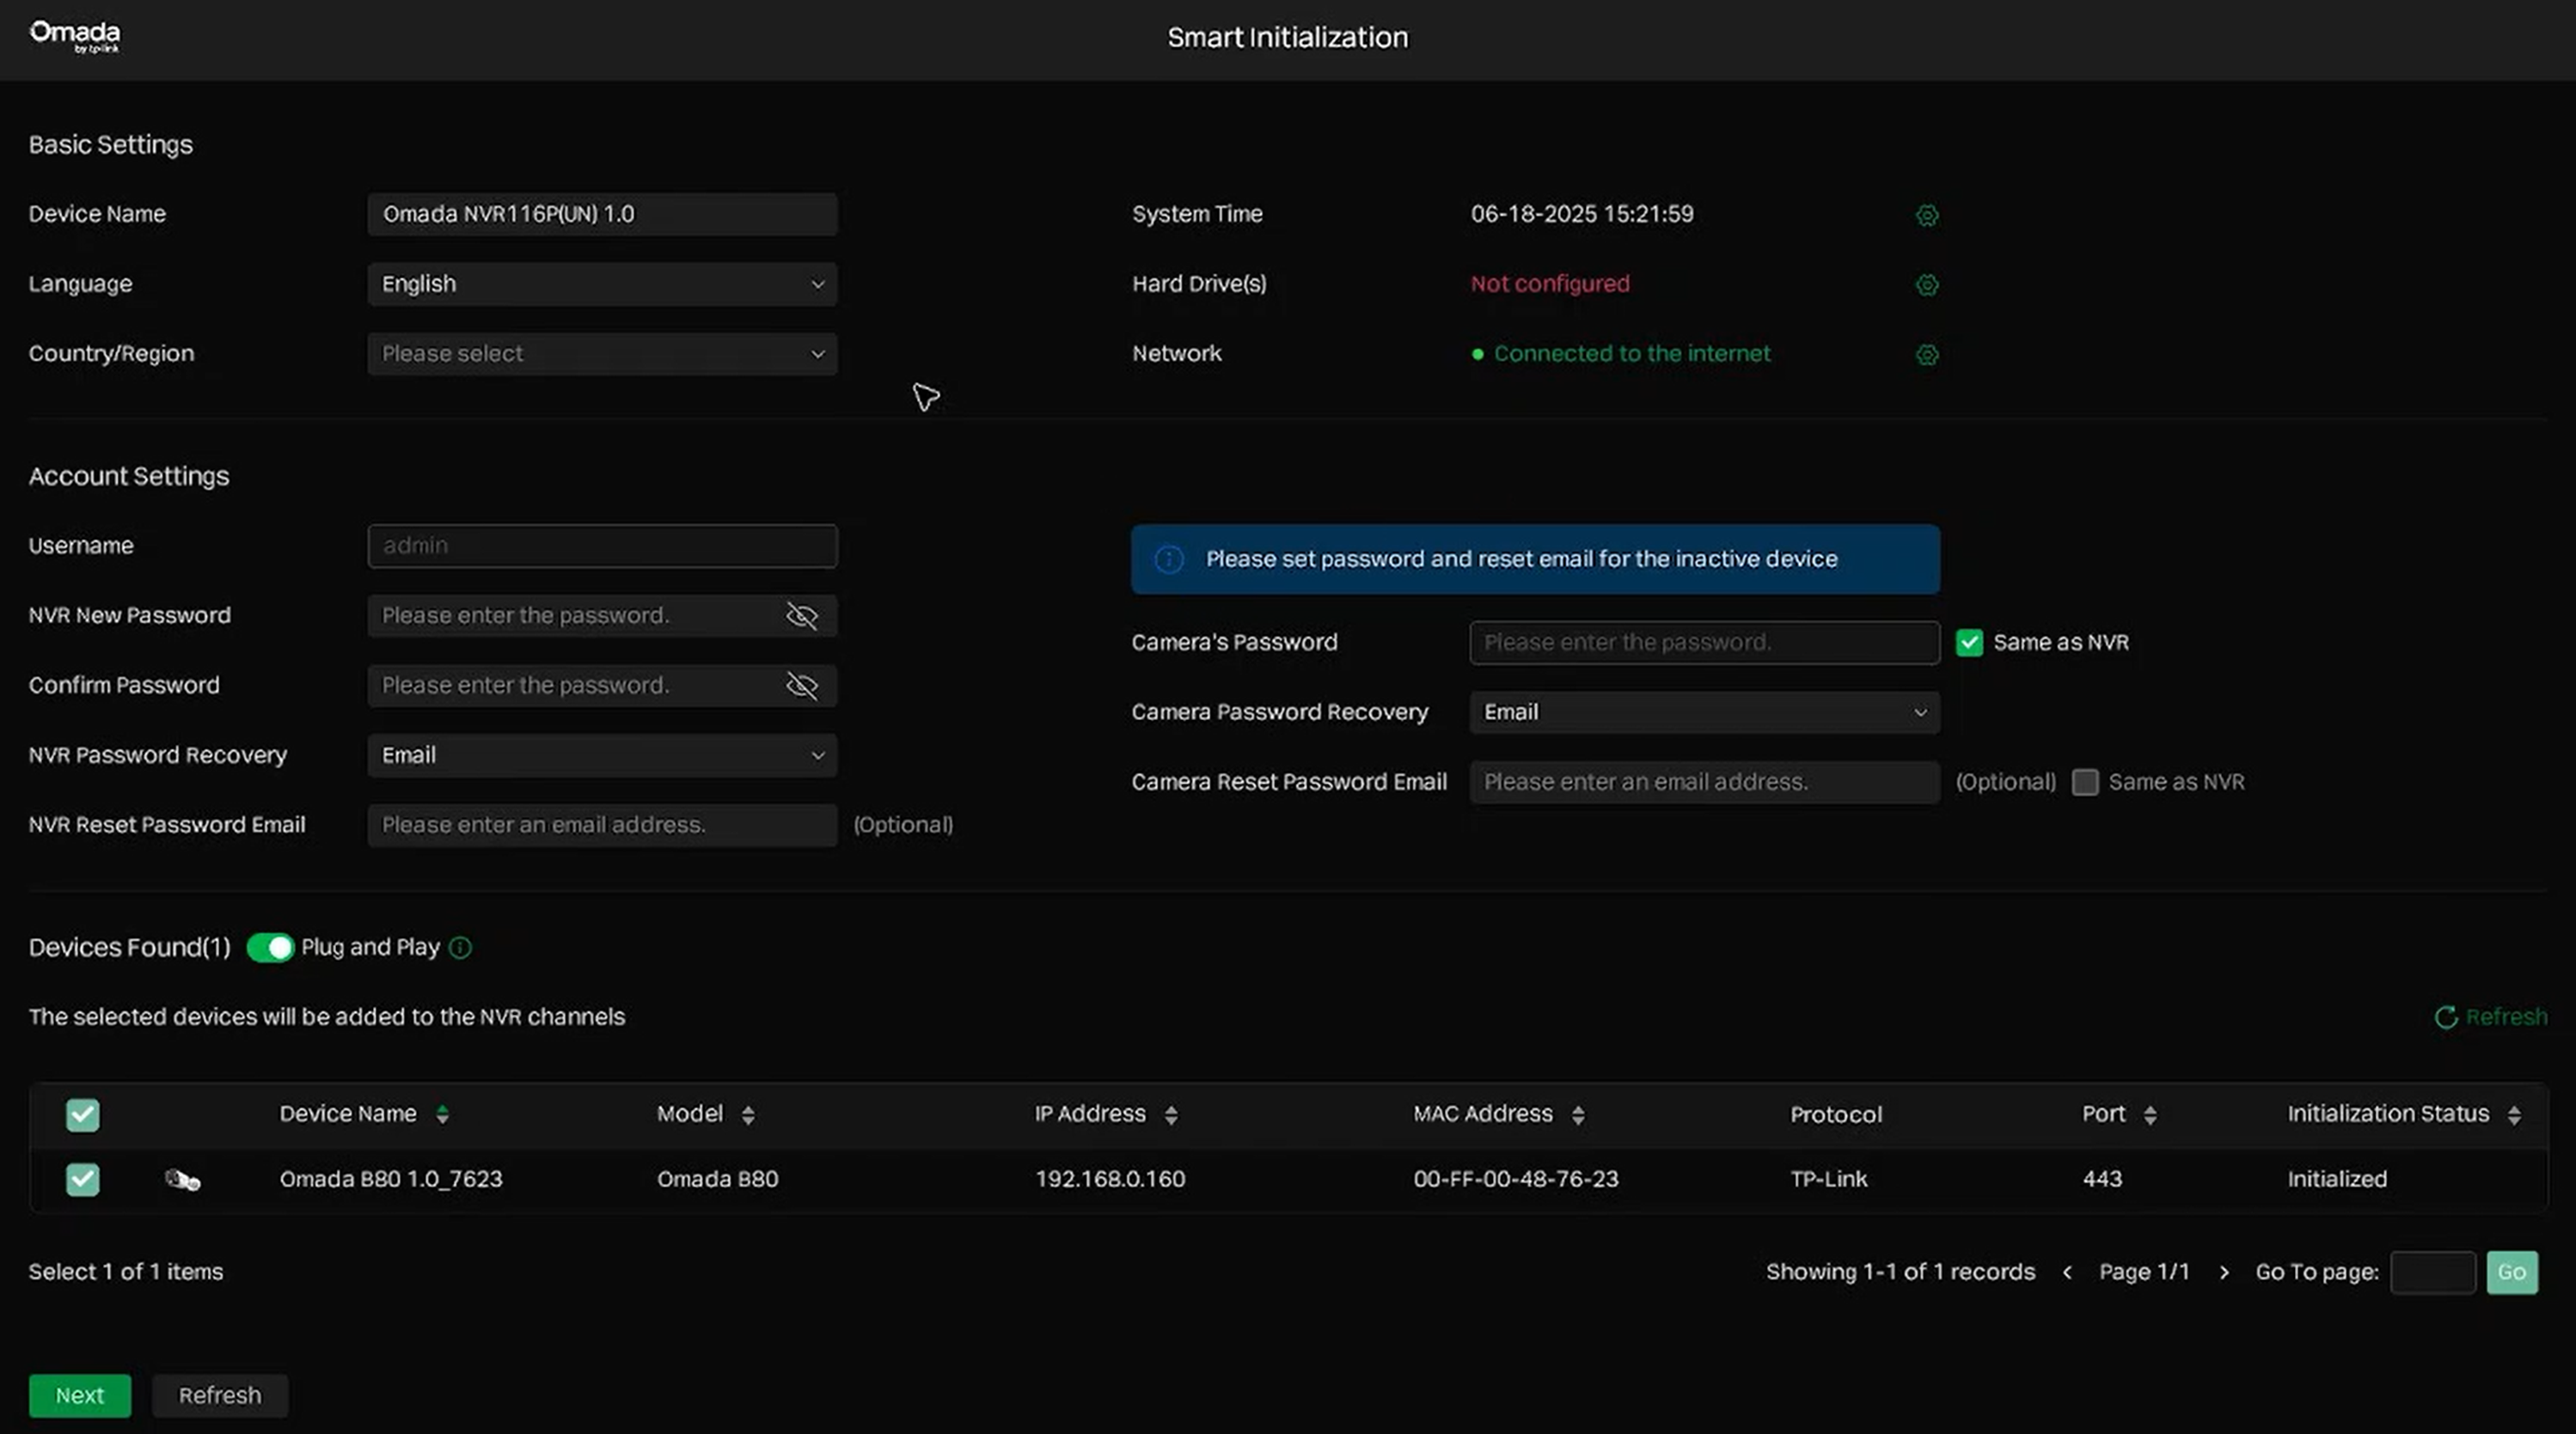Image resolution: width=2576 pixels, height=1434 pixels.
Task: Sort table by Initialization Status
Action: coord(2514,1114)
